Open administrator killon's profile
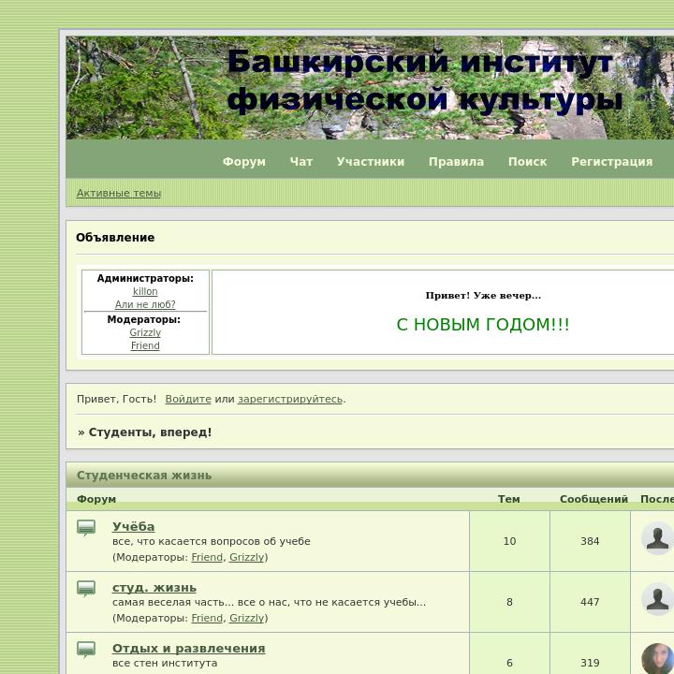The image size is (674, 674). pos(145,291)
